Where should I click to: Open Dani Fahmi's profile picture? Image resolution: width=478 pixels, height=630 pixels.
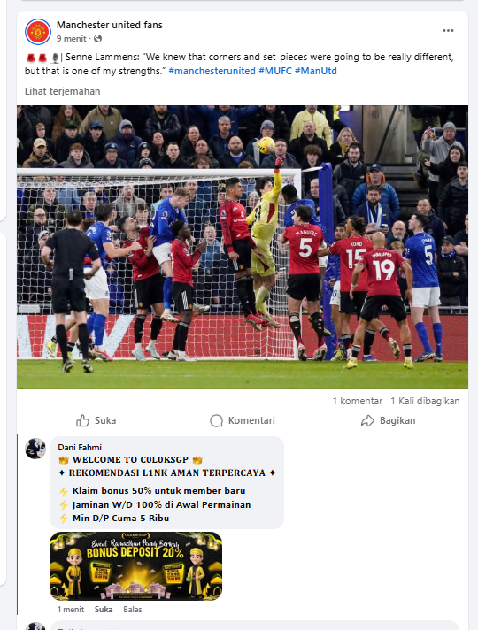pos(35,449)
